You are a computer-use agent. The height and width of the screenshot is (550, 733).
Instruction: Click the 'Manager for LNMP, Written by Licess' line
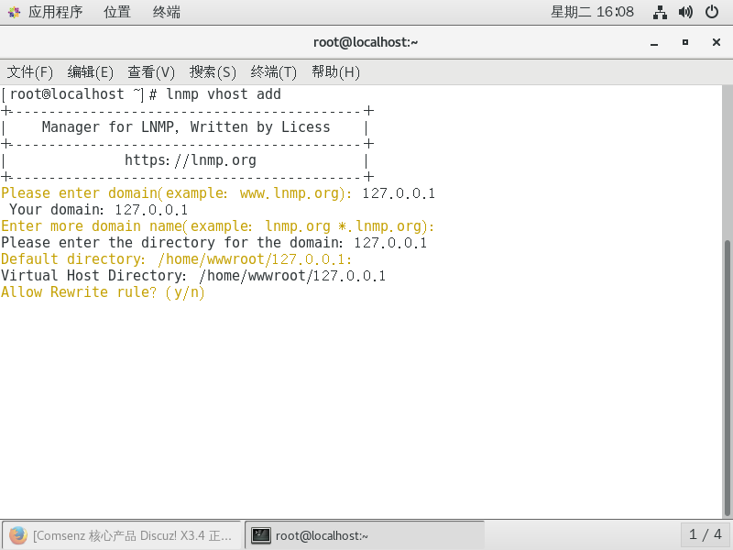click(186, 127)
